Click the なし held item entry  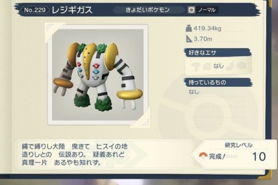[x=194, y=92]
